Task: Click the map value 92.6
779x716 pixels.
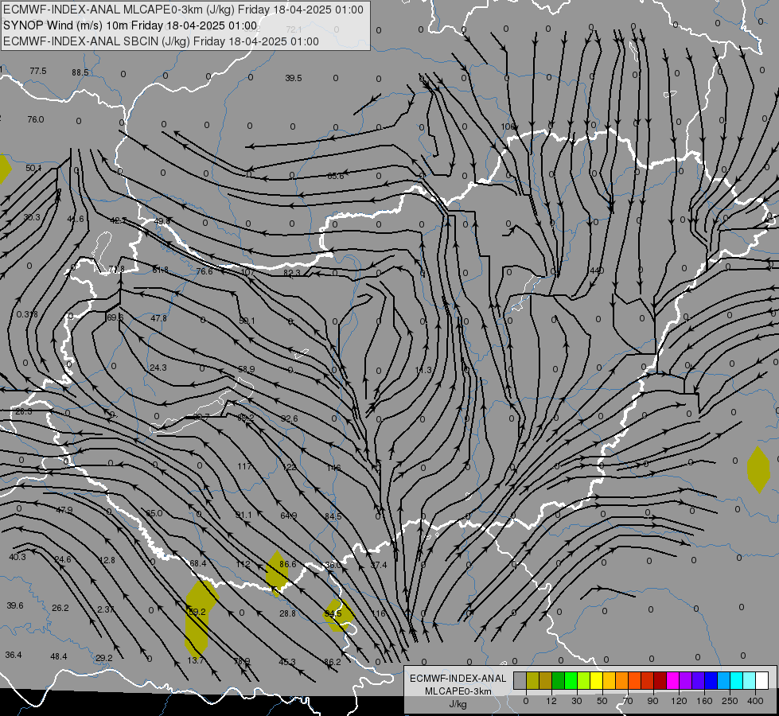Action: (x=289, y=418)
